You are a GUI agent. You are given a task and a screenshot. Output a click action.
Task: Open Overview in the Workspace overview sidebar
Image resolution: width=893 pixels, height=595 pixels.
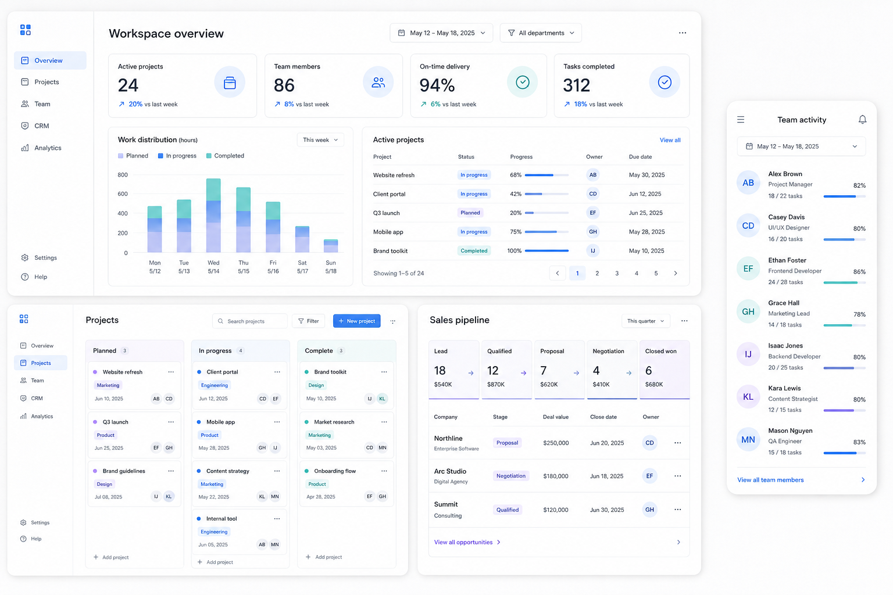tap(50, 60)
